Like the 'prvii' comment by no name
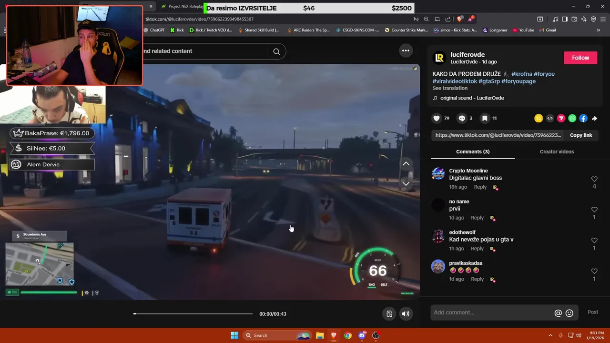Screen dimensions: 610x343 tap(594, 210)
